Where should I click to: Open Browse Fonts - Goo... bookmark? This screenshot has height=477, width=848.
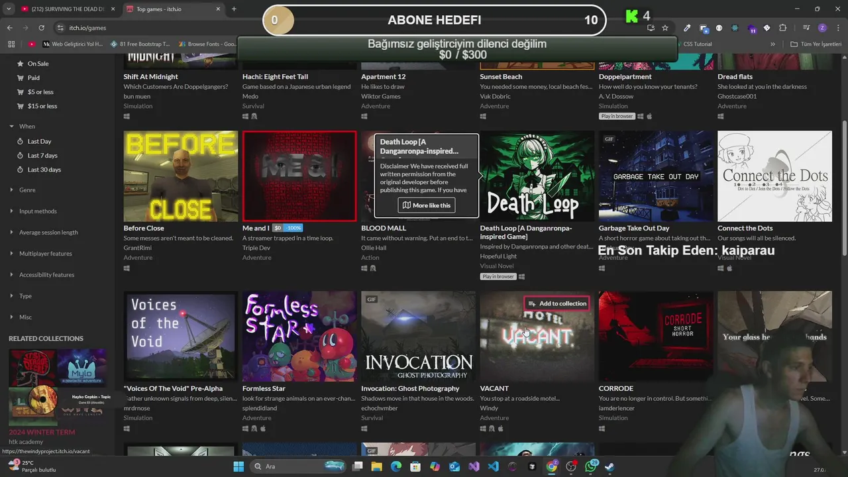[208, 44]
